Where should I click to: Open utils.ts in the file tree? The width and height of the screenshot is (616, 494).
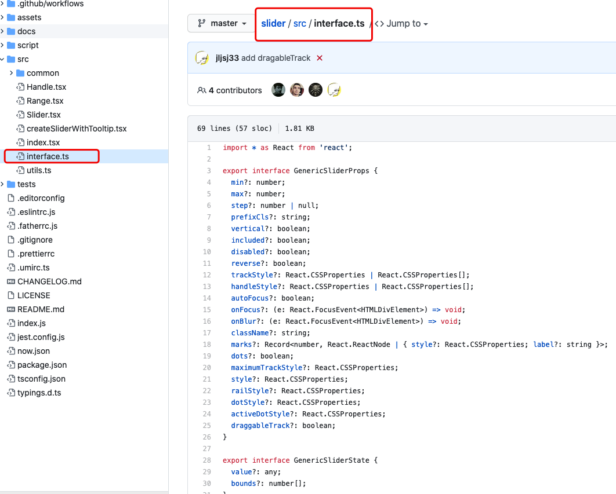(39, 170)
